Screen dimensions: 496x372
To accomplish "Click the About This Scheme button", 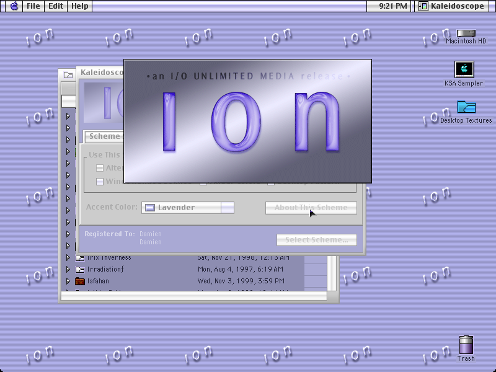I will pos(311,208).
